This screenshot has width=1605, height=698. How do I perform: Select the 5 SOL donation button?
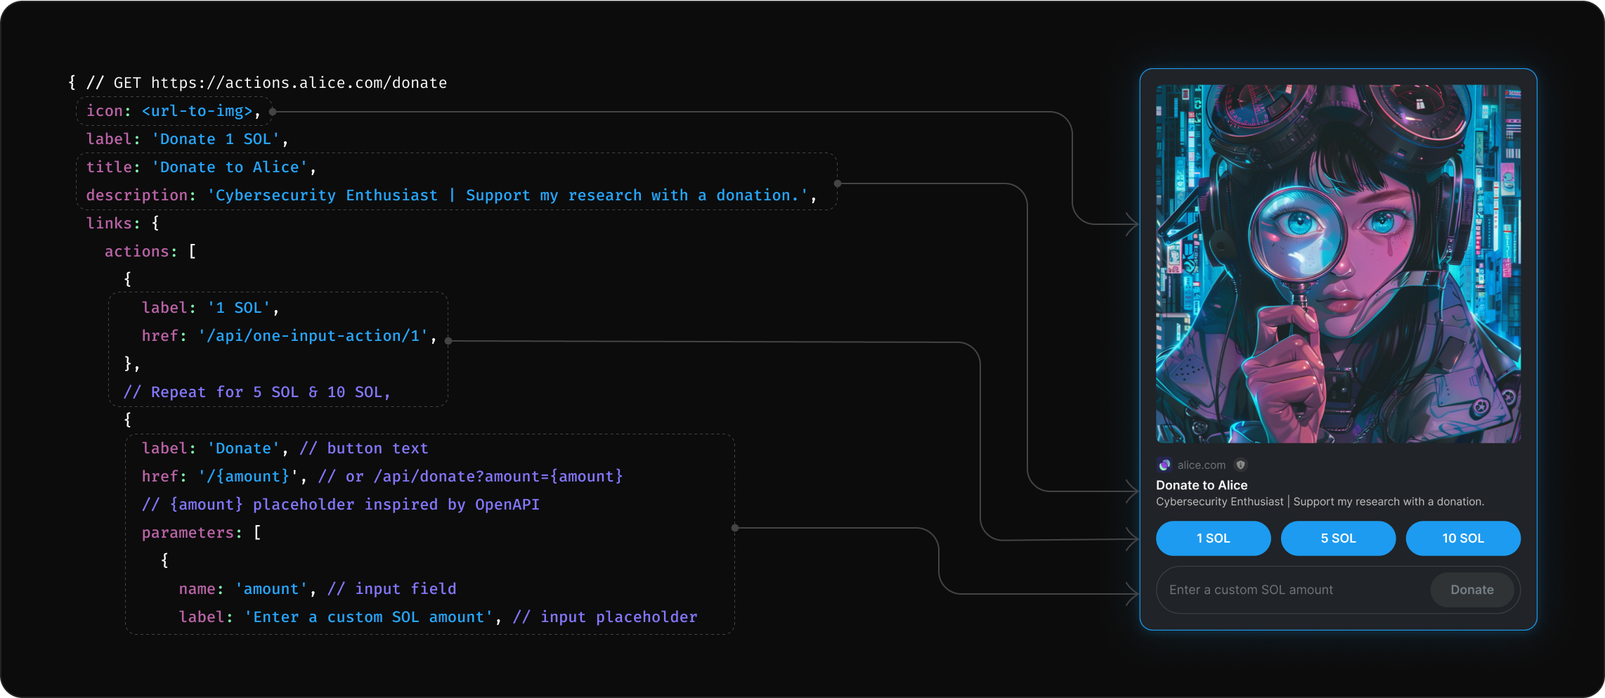pos(1338,538)
